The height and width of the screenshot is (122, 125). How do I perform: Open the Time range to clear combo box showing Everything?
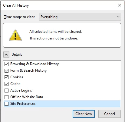[80, 17]
